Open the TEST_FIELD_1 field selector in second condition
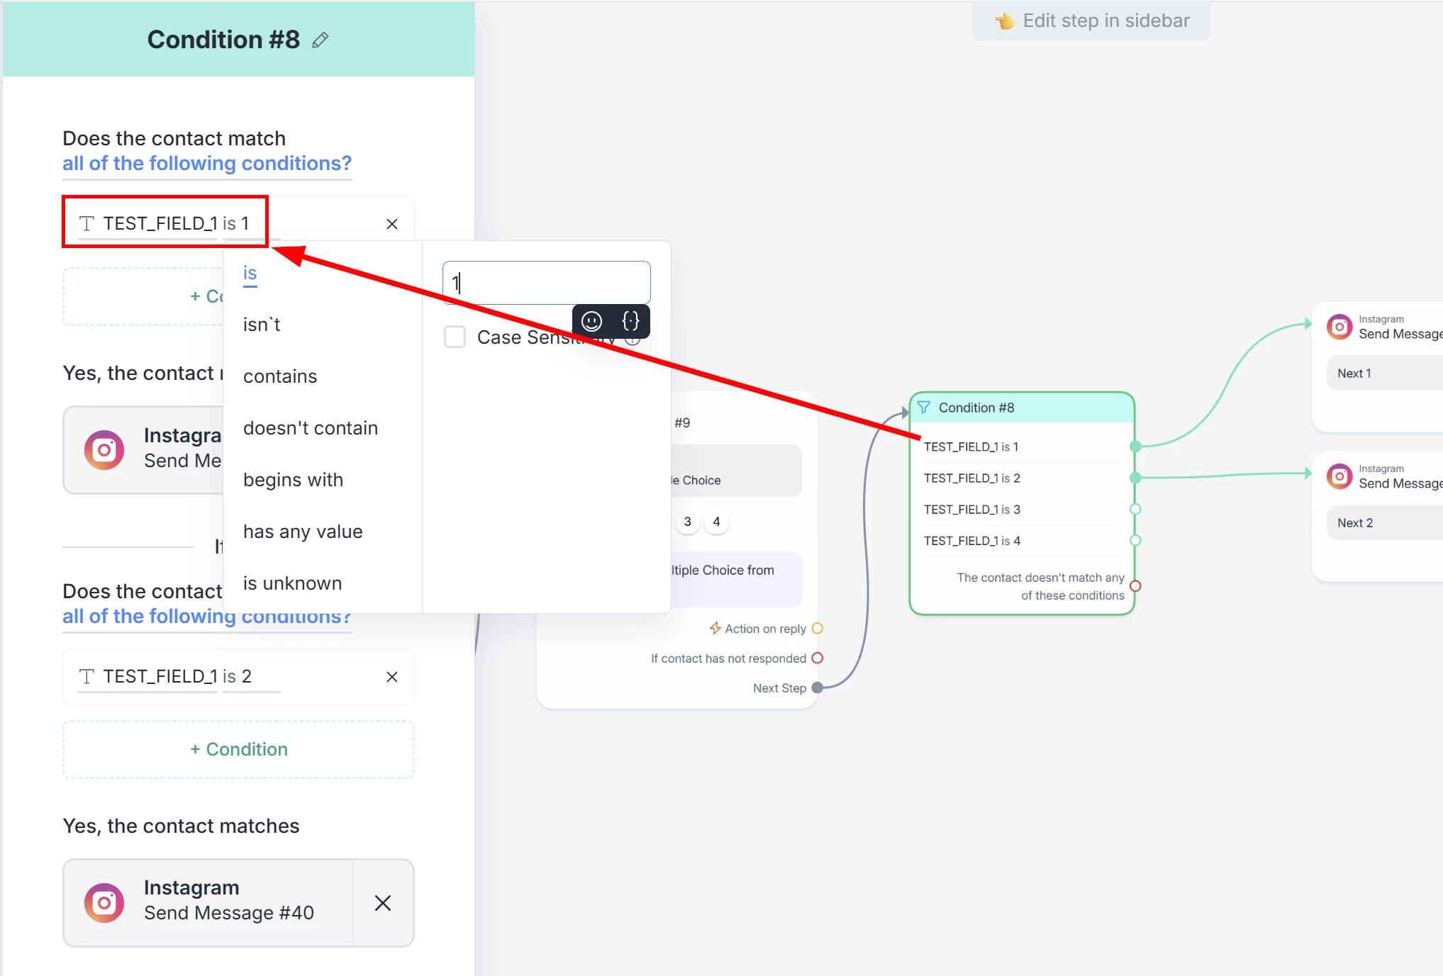 point(160,677)
